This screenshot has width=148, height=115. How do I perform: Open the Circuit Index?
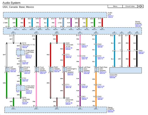click(130, 6)
